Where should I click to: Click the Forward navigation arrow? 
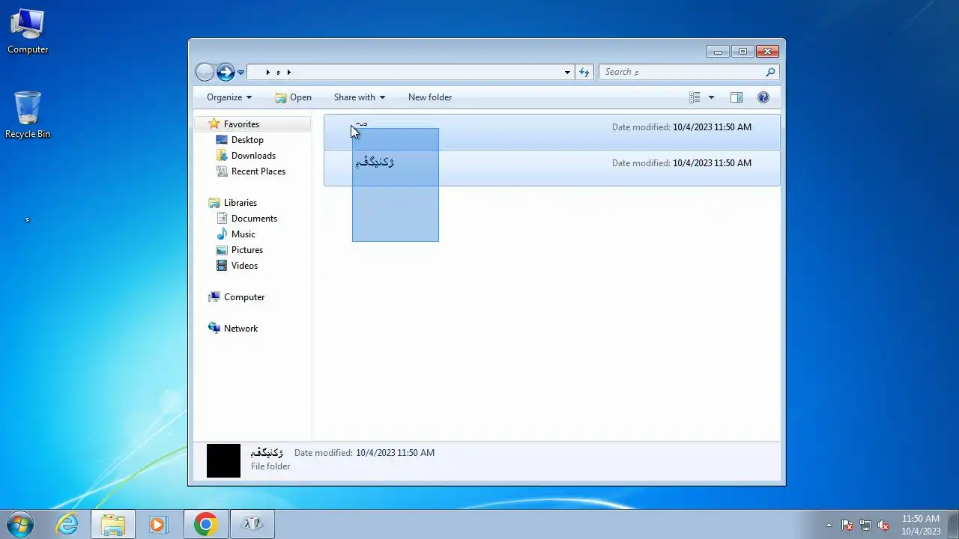pos(226,72)
